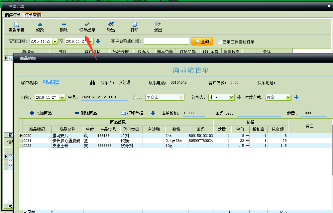Click batch number cell 135135
Viewport: 333px width, 213px height.
[109, 136]
